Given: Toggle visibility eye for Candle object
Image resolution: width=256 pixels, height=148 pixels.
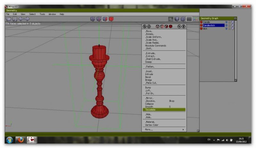Looking at the screenshot, I should (x=226, y=22).
